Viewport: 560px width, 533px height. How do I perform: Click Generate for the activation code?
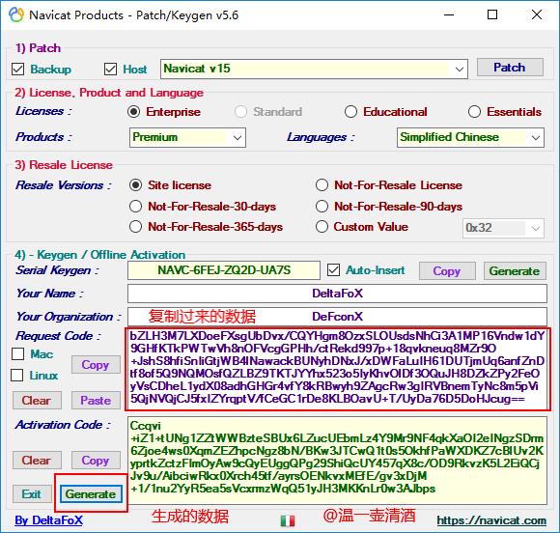(x=91, y=493)
